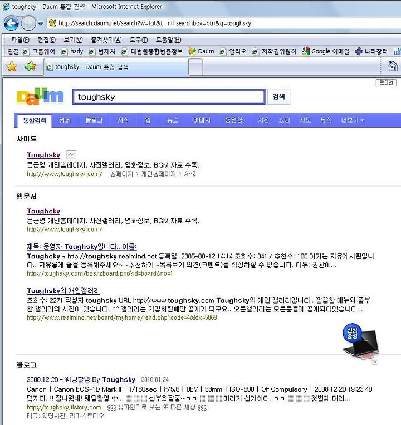Open the Google 이메일 favorites link
The image size is (401, 425).
[326, 51]
